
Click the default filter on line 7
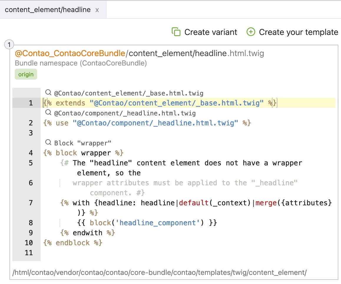click(x=193, y=203)
